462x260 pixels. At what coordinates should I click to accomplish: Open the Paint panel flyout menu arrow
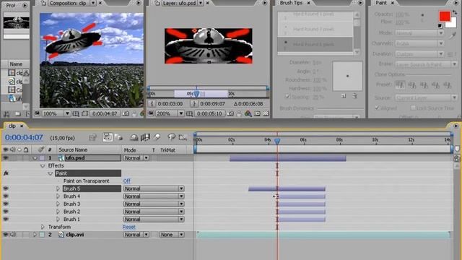point(456,3)
